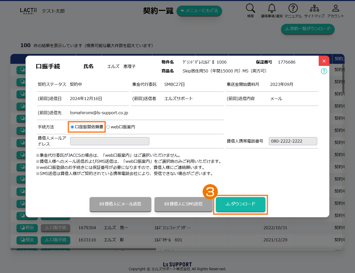Click the ダウンロード button
This screenshot has height=273, width=355.
tap(240, 204)
